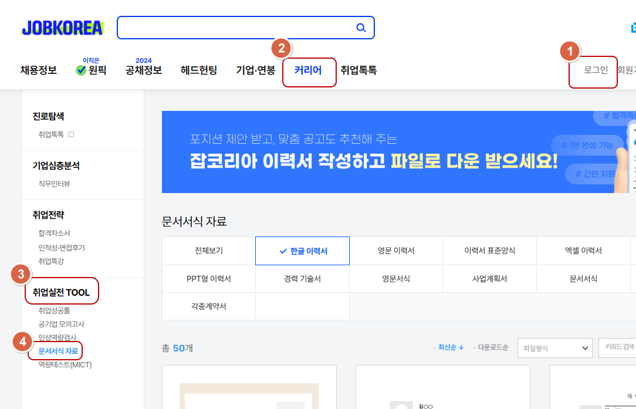Open the 기업·연봉 menu
The image size is (636, 409).
(256, 70)
